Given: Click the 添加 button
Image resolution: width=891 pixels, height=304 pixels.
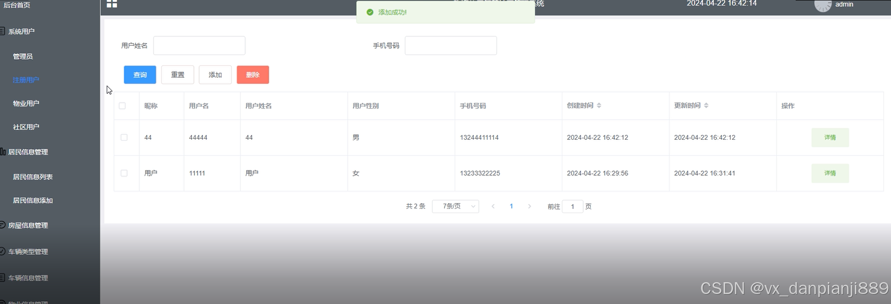Looking at the screenshot, I should tap(215, 75).
